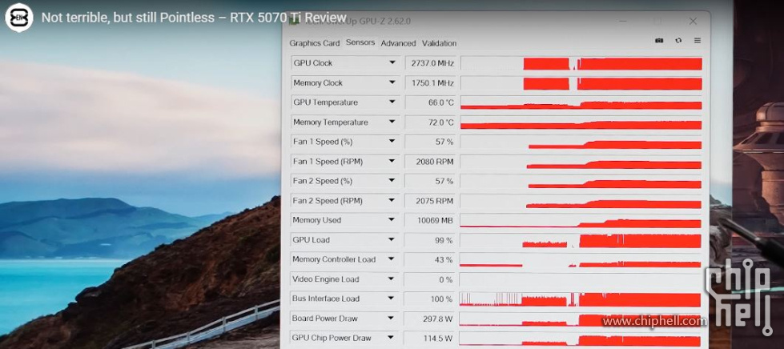Open the GPU Clock sensor dropdown
784x349 pixels.
[x=392, y=63]
